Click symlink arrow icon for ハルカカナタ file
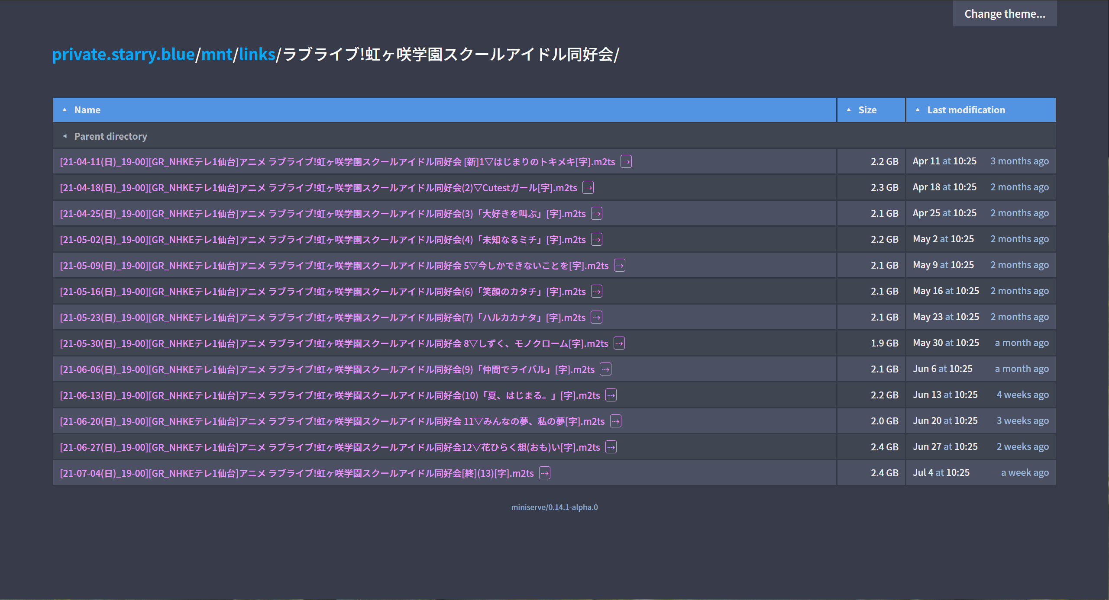Viewport: 1109px width, 600px height. pos(597,318)
